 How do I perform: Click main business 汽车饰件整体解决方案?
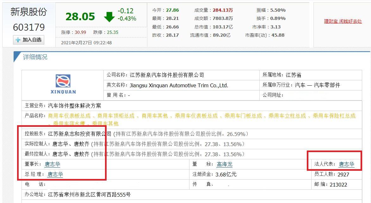(x=75, y=106)
